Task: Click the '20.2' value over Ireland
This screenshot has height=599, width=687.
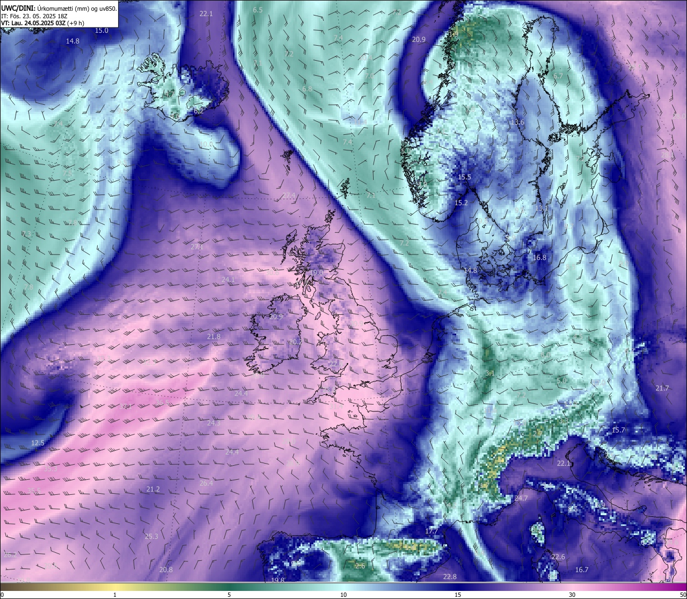Action: coord(295,342)
